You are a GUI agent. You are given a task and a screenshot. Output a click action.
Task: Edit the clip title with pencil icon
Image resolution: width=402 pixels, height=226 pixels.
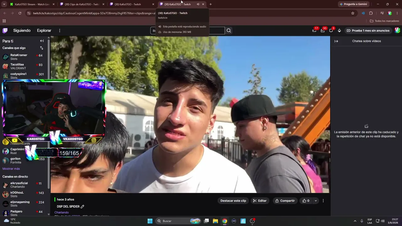83,207
